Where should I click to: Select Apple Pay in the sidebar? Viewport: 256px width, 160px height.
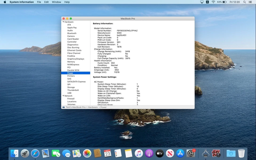(72, 27)
